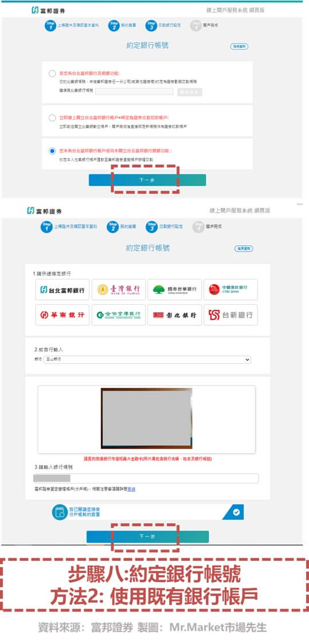The image size is (309, 640).
Task: Select Step 1 circle on radio-option page
Action: (x=50, y=26)
